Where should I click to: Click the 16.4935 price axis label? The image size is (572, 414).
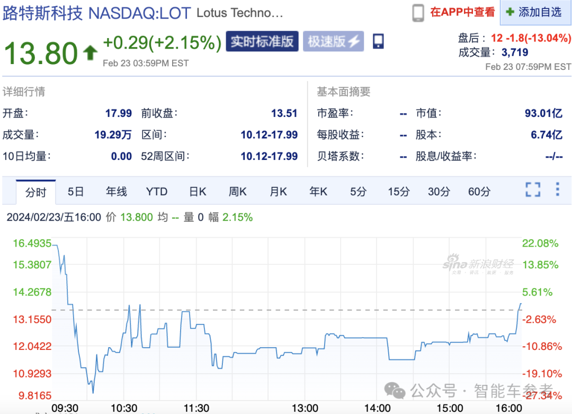32,244
